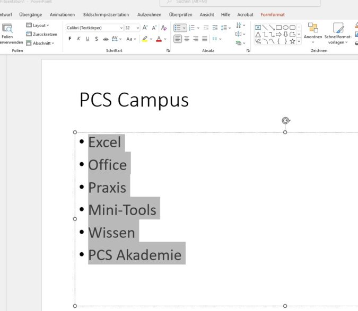Open the Formformat tab
This screenshot has height=311, width=358.
(x=273, y=15)
